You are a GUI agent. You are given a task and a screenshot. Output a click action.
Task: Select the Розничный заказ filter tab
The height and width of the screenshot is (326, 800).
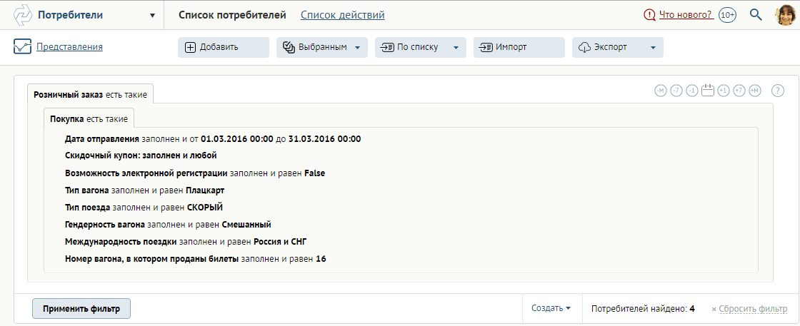click(x=90, y=95)
